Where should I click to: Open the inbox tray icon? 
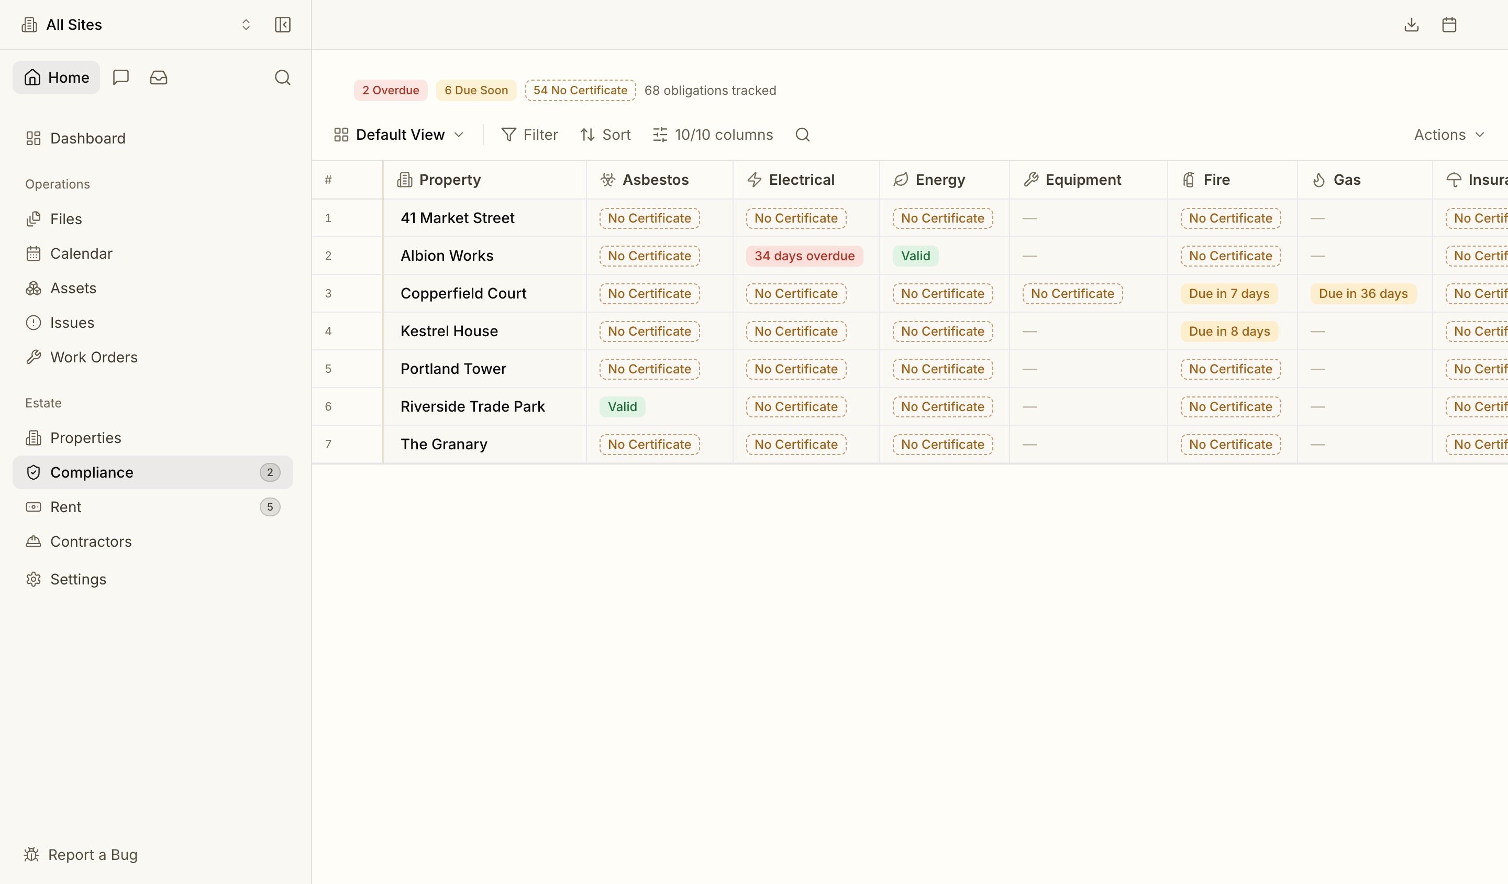click(159, 77)
